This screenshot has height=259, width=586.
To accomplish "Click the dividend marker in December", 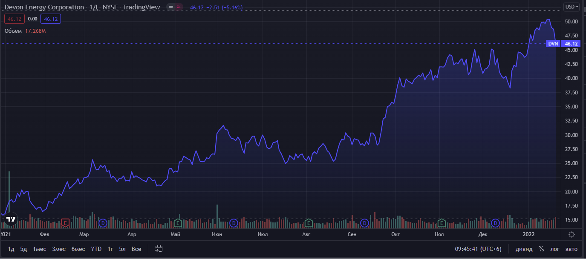I will (495, 222).
